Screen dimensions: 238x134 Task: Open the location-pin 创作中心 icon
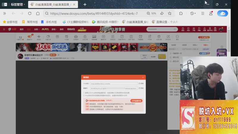pyautogui.click(x=210, y=29)
